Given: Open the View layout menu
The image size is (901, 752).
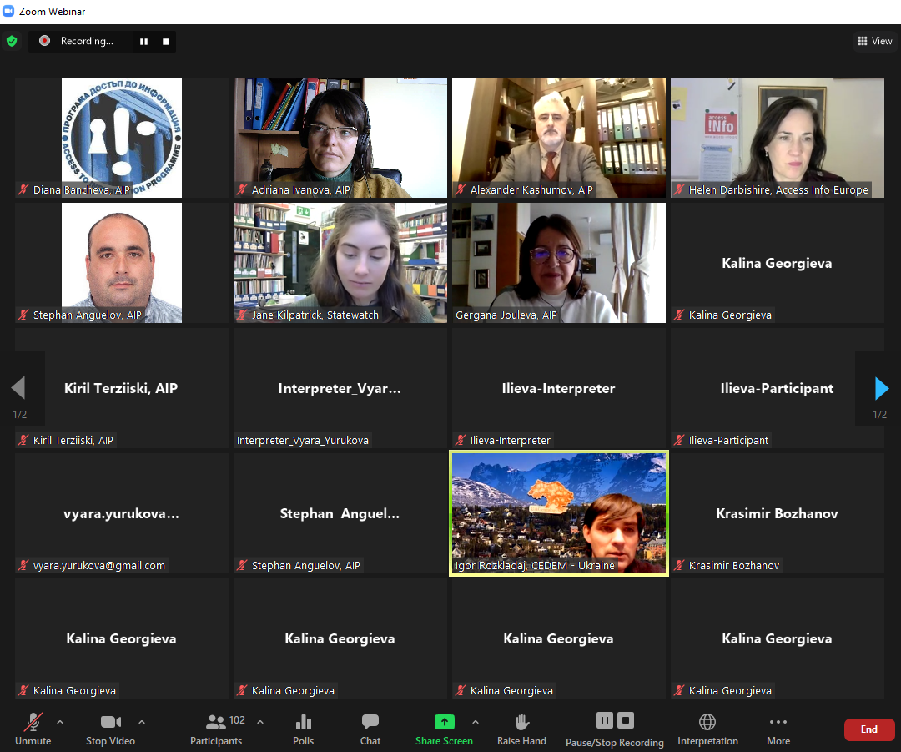Looking at the screenshot, I should [x=873, y=41].
